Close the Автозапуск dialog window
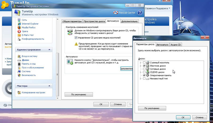Viewport: 213px width, 123px height. (205, 37)
